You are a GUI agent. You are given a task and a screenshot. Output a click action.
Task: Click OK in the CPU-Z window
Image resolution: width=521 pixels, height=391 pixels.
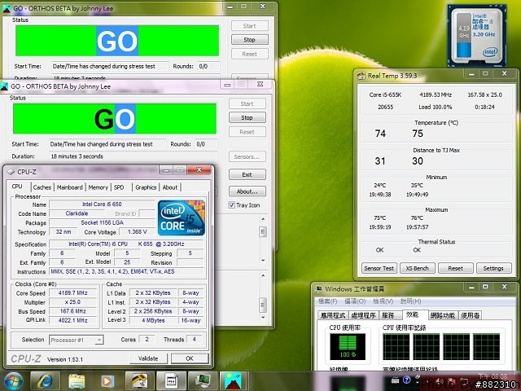tap(190, 358)
